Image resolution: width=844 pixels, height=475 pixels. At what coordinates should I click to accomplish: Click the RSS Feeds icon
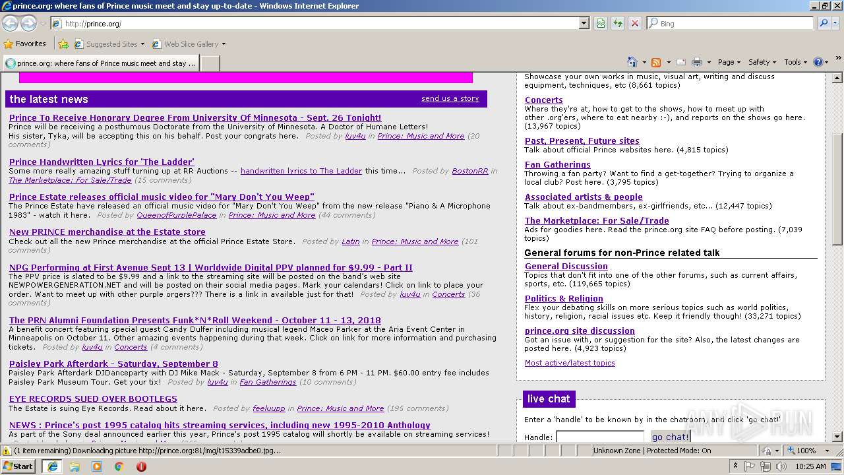[x=656, y=62]
